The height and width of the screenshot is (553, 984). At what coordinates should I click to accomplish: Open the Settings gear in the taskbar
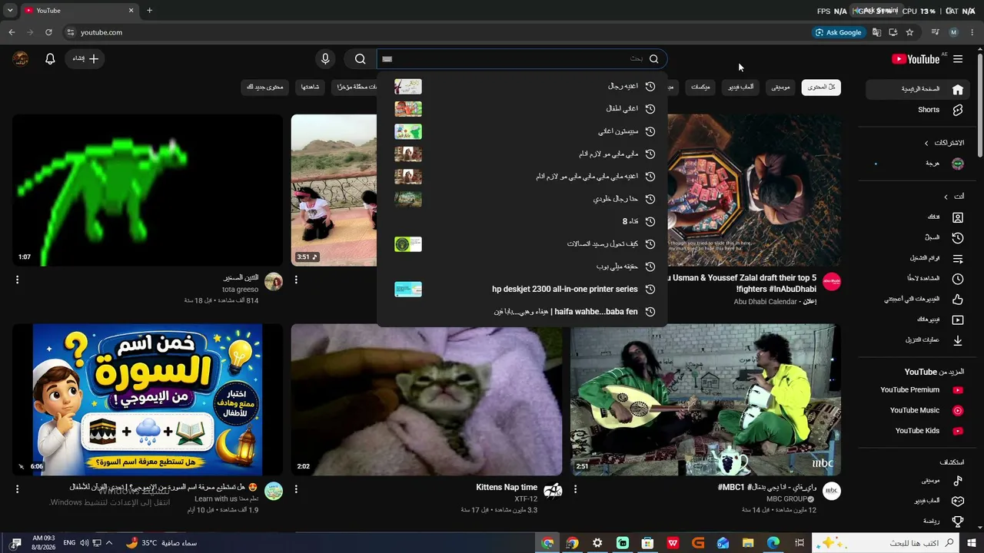coord(597,543)
